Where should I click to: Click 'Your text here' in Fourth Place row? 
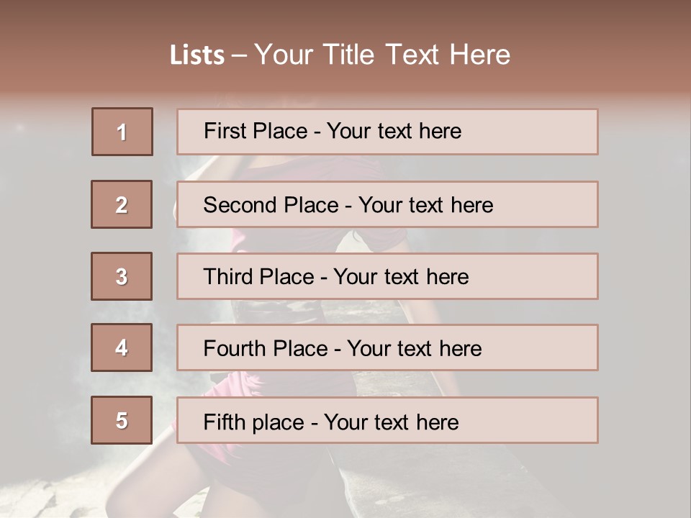coord(414,349)
